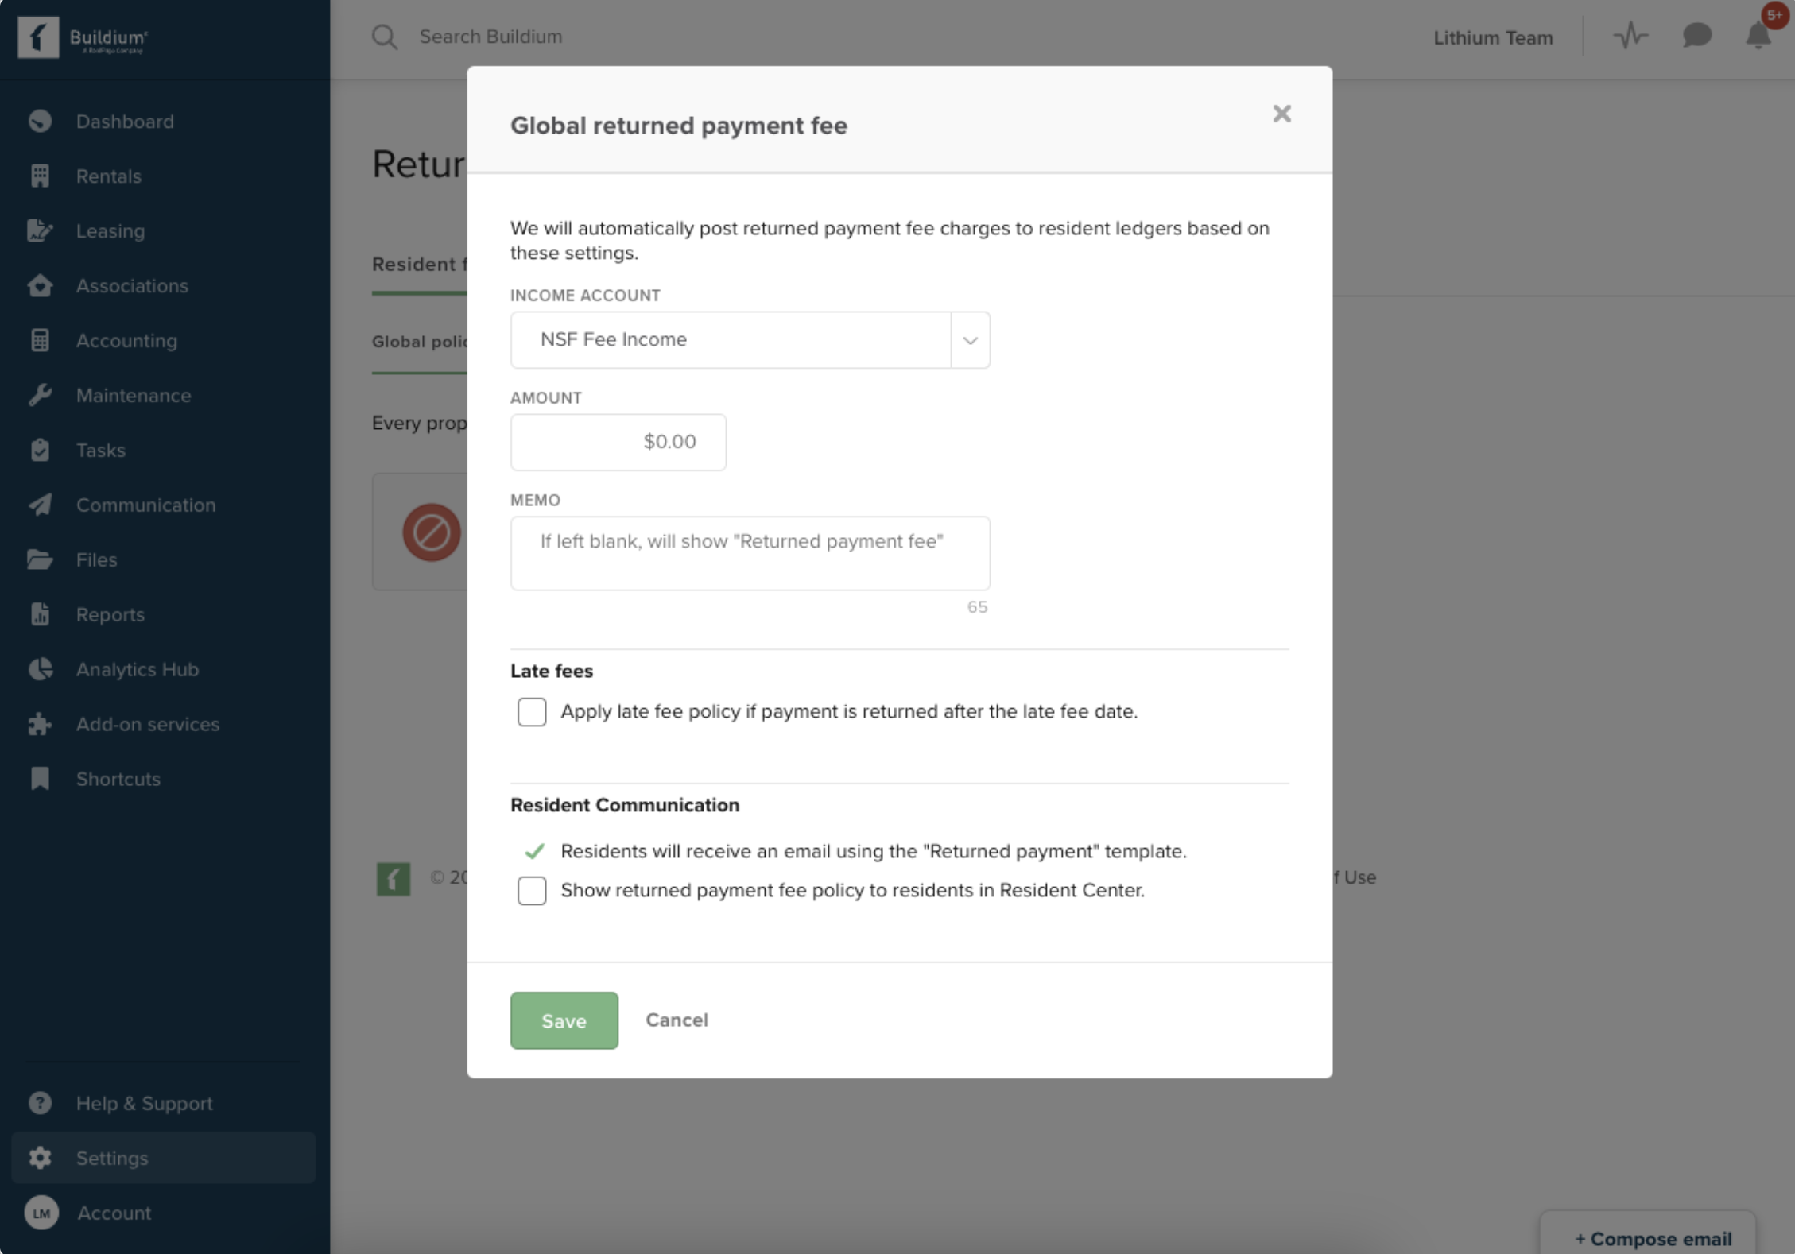Open the notifications bell with the 5+ badge

coord(1756,36)
